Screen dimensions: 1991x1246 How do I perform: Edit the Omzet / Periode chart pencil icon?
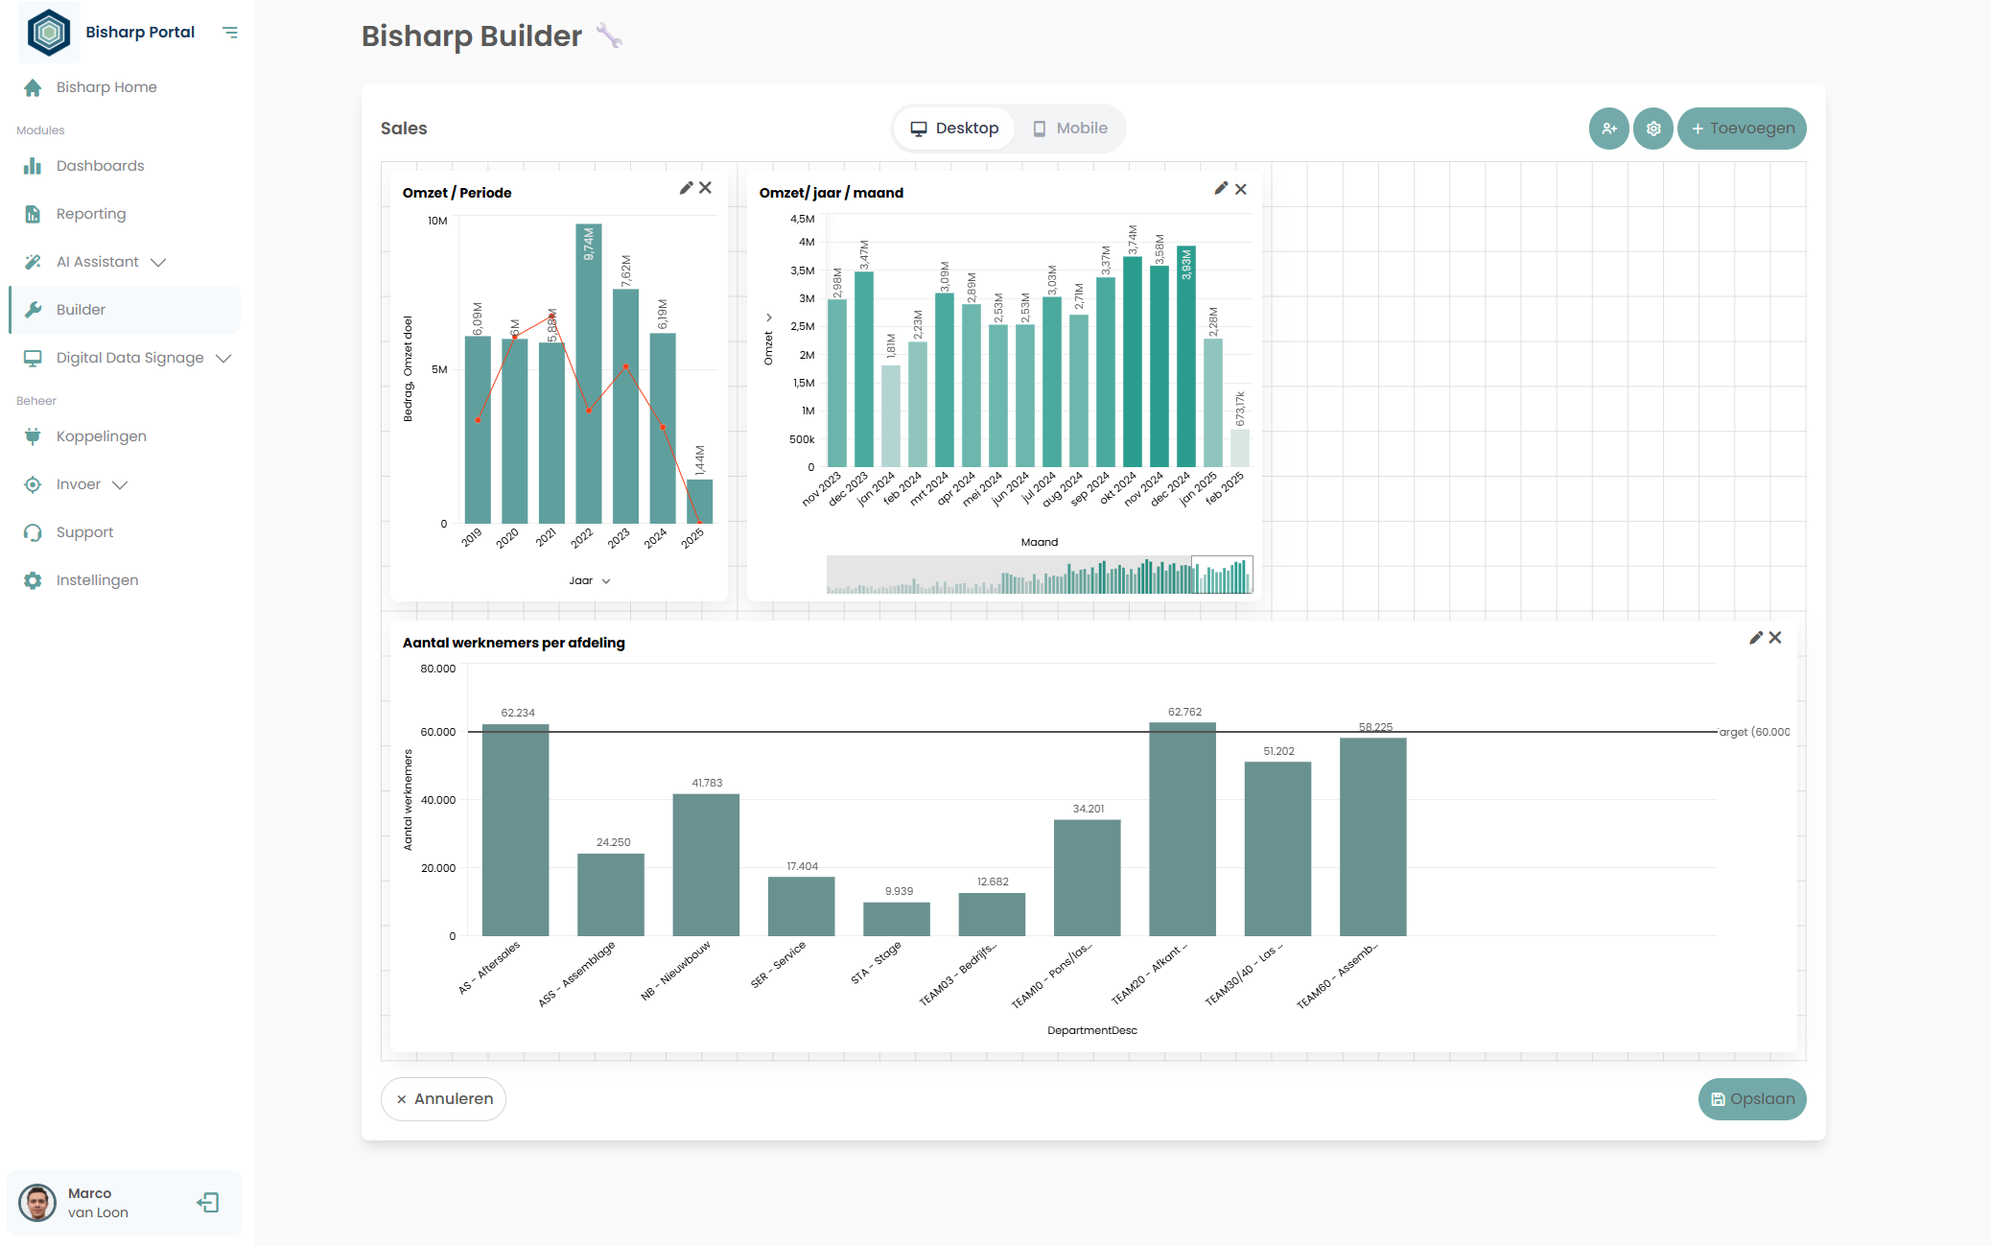tap(686, 188)
